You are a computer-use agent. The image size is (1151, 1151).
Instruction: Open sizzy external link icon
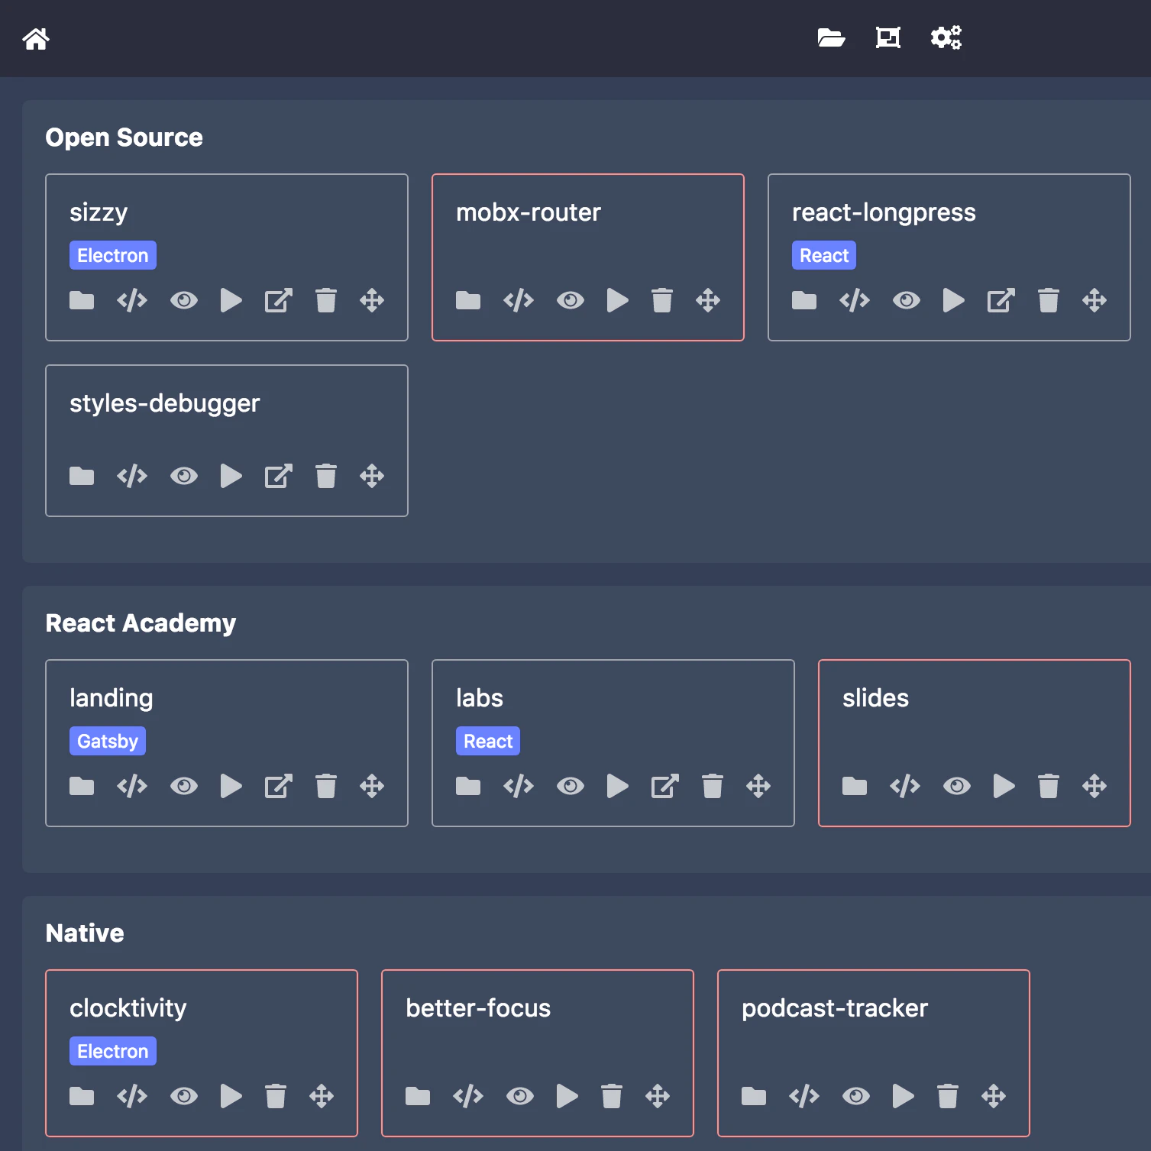tap(279, 300)
